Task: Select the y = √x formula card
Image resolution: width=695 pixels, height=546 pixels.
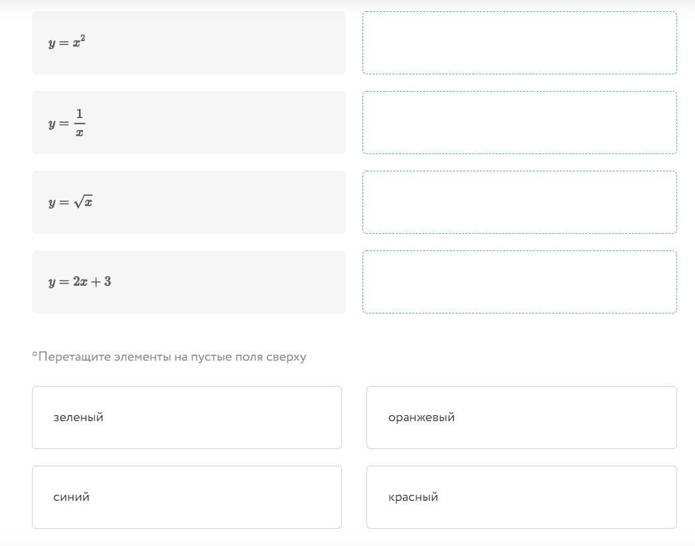Action: [189, 203]
